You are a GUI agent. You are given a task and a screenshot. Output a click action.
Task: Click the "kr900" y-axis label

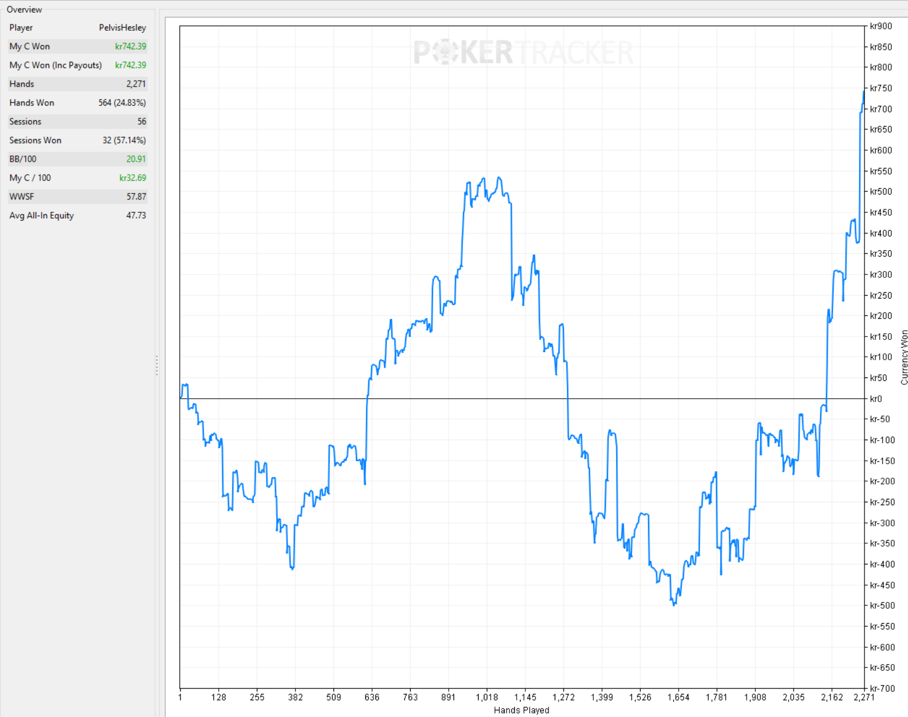coord(881,26)
